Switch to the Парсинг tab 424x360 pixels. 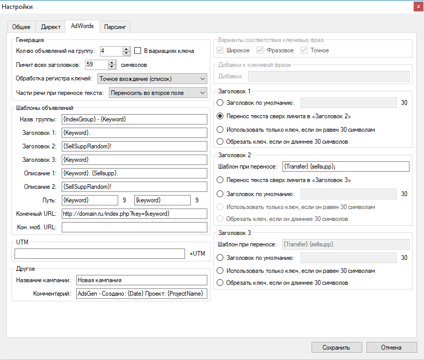(x=115, y=26)
